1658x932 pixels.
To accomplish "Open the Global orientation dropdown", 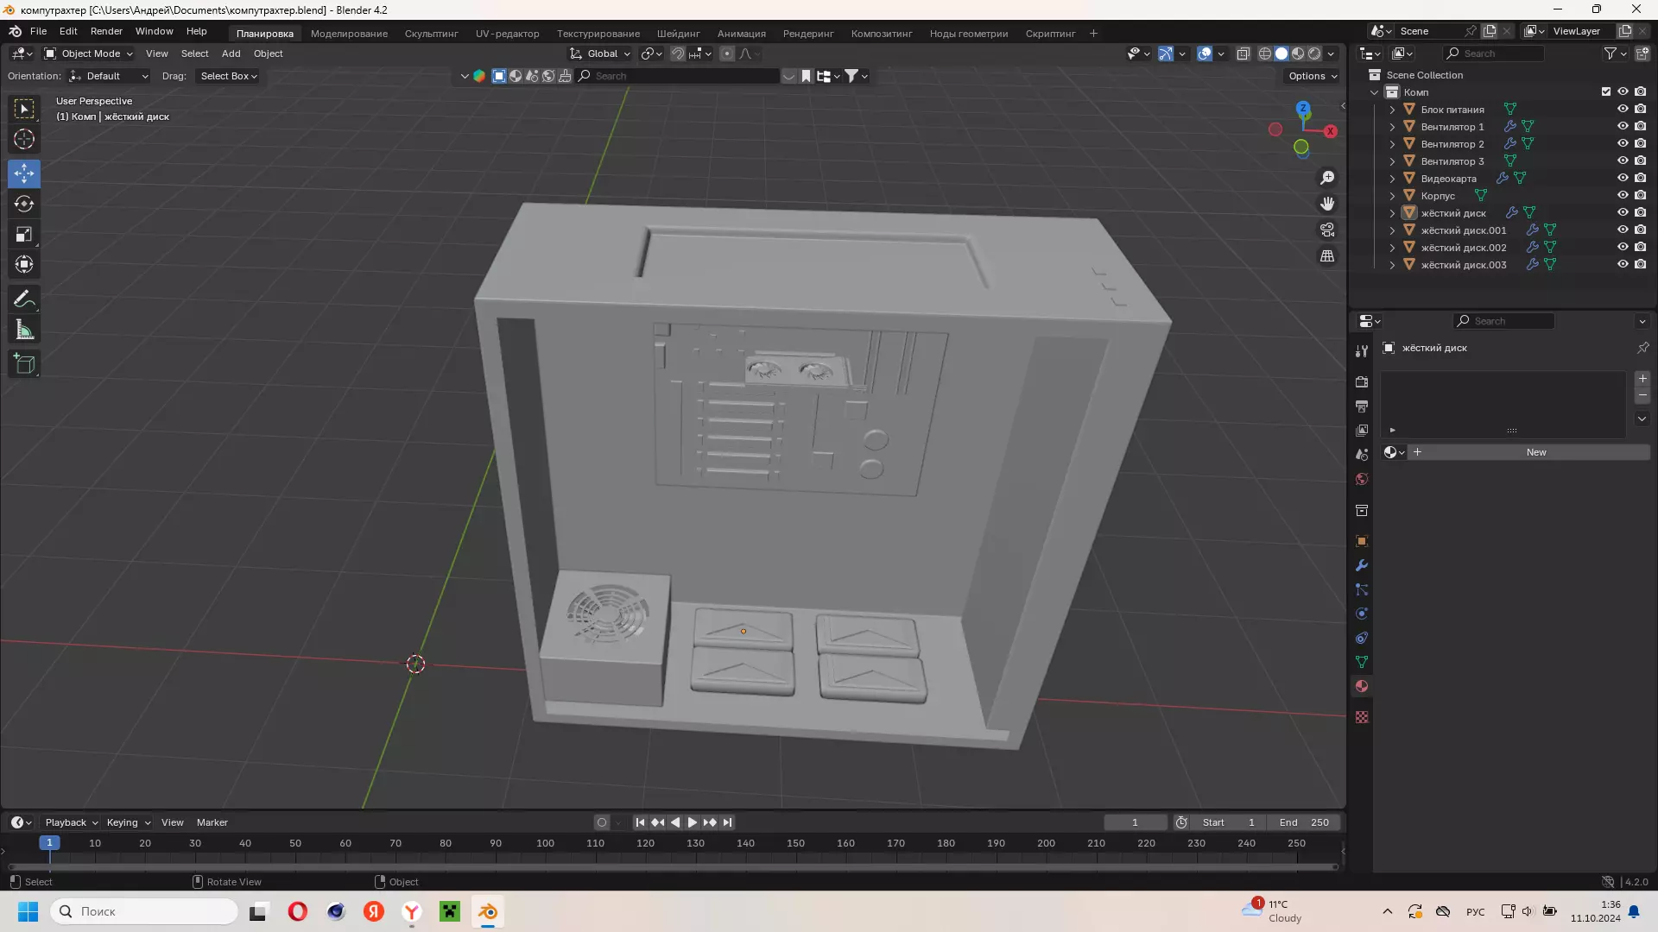I will point(601,54).
